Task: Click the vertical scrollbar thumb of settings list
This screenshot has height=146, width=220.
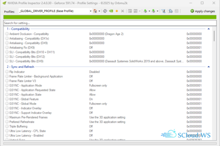Action: 214,36
